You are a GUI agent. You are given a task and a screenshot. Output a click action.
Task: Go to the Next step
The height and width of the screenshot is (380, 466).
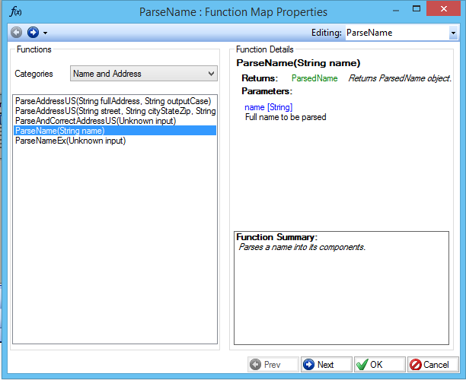click(x=326, y=365)
